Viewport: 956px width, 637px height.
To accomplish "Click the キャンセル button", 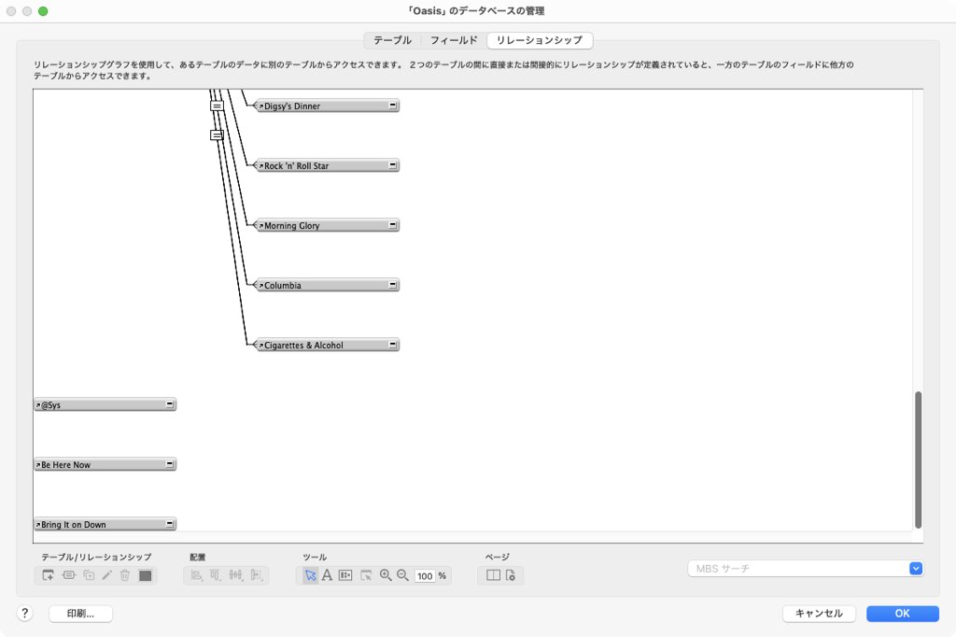I will (819, 614).
